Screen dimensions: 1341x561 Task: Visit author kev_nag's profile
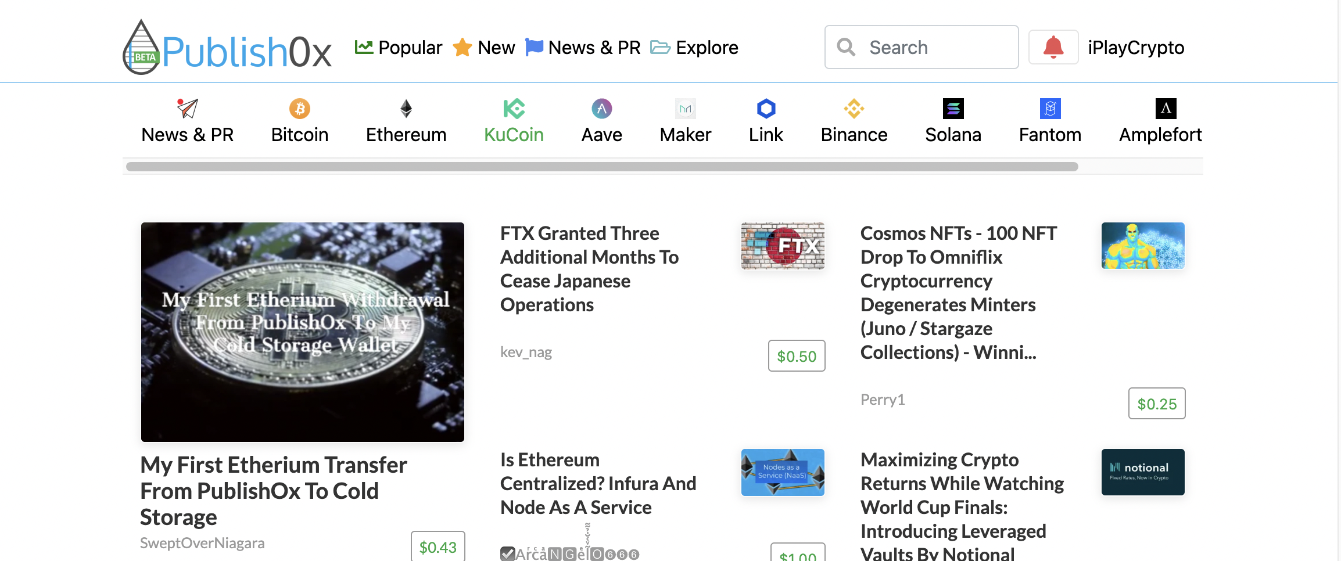[526, 353]
